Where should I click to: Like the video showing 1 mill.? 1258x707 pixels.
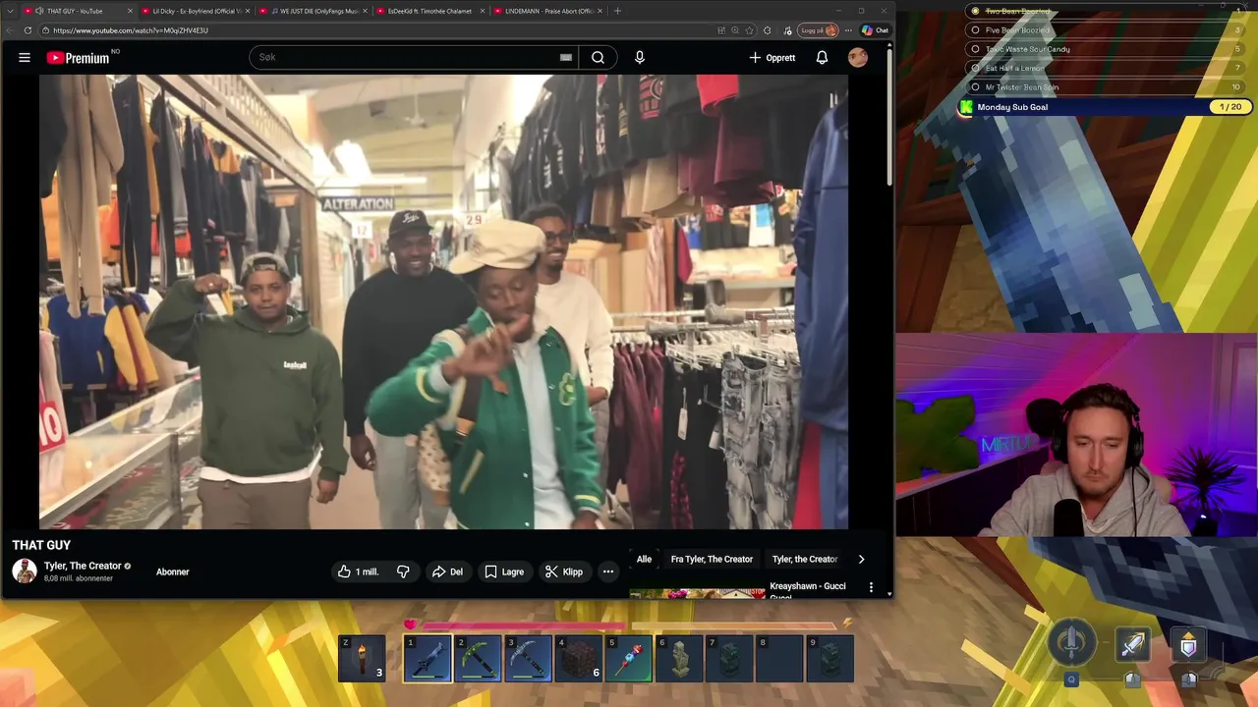point(358,571)
